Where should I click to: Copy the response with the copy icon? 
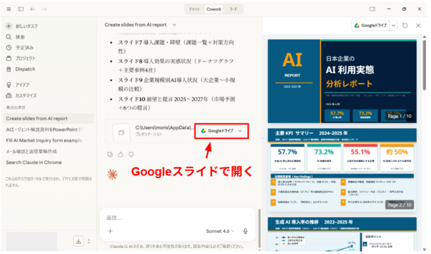coord(110,155)
